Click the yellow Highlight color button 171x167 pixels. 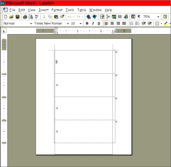tap(166, 23)
